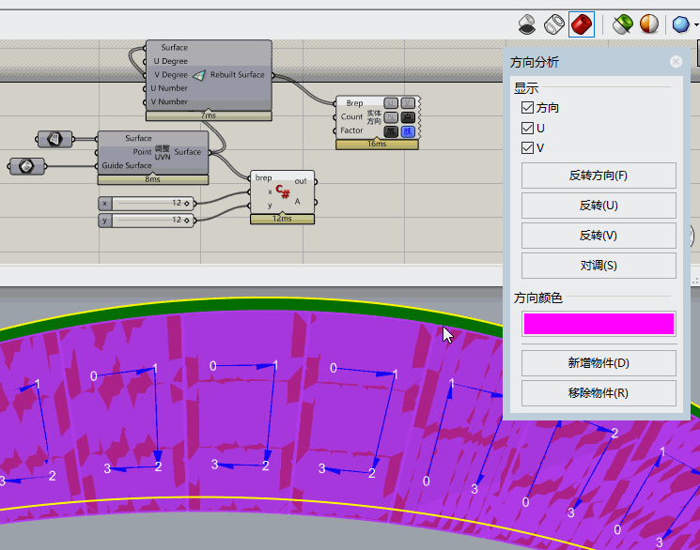Click the V button on Brep component

[408, 103]
